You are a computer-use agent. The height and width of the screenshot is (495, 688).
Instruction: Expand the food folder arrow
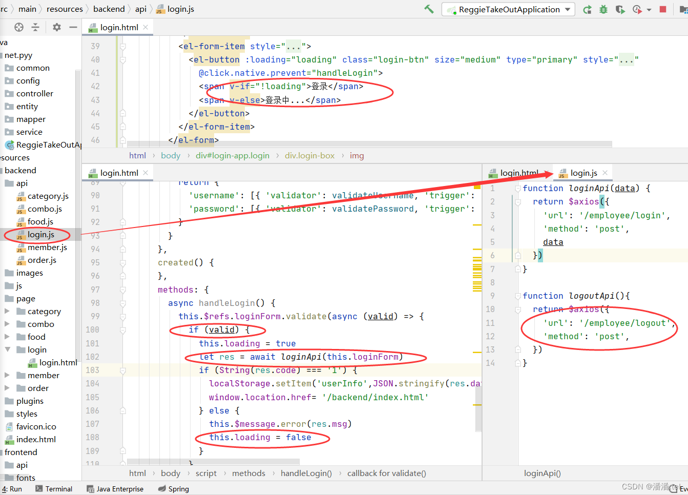click(x=7, y=337)
